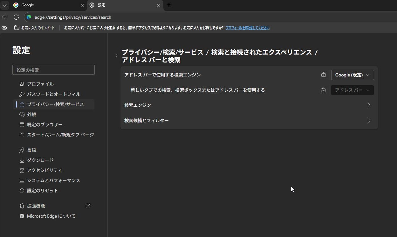
Task: Select 外観 in the settings sidebar
Action: click(31, 115)
